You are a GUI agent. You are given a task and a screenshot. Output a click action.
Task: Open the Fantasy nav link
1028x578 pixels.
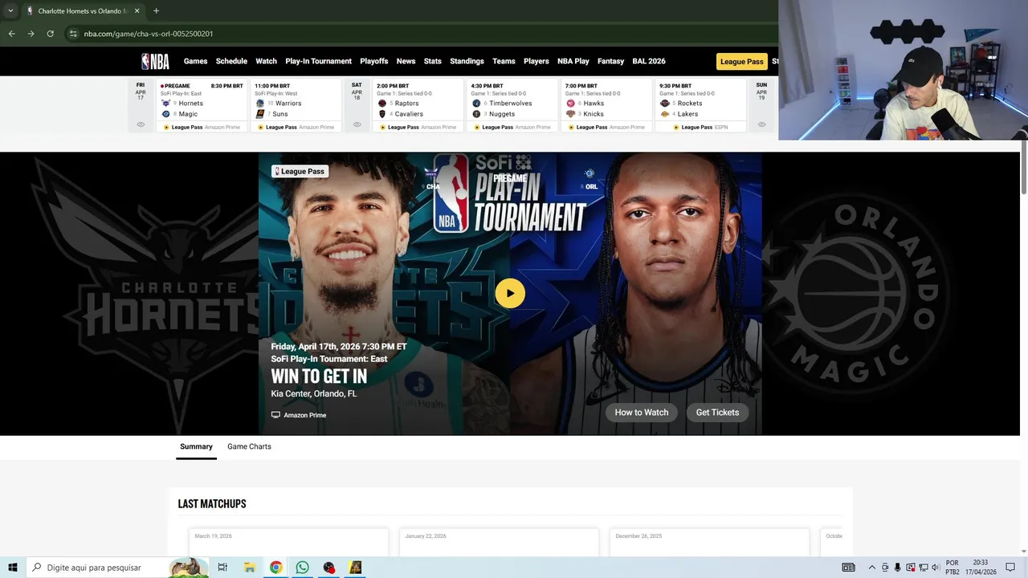610,61
